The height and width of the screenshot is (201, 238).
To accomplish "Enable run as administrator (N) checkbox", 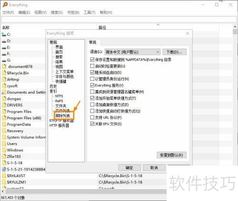I will [92, 79].
